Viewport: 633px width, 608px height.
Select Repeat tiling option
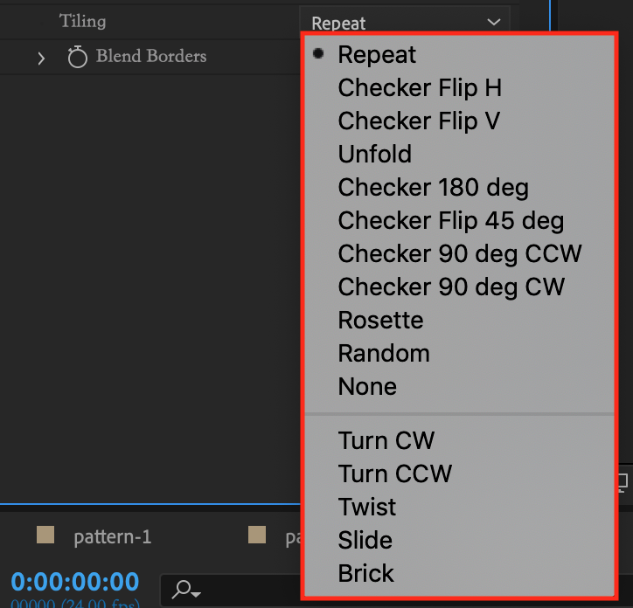point(377,55)
